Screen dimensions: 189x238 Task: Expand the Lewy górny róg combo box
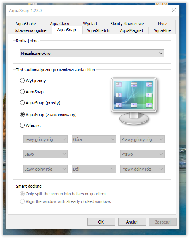45,139
